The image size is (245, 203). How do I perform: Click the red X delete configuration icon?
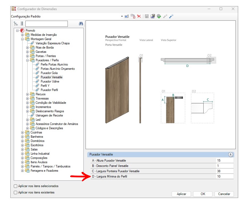coord(139,16)
